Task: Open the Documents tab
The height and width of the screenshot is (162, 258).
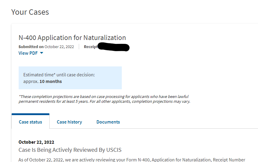Action: point(108,122)
